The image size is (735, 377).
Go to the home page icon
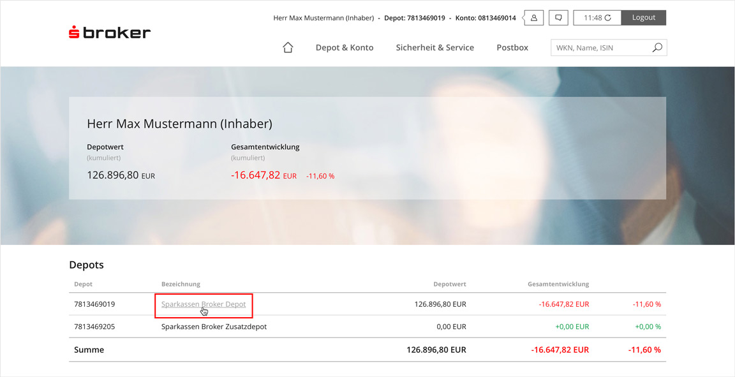point(288,47)
